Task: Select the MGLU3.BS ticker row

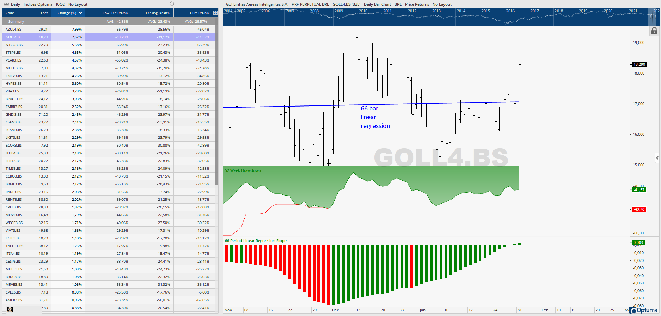Action: coord(14,68)
